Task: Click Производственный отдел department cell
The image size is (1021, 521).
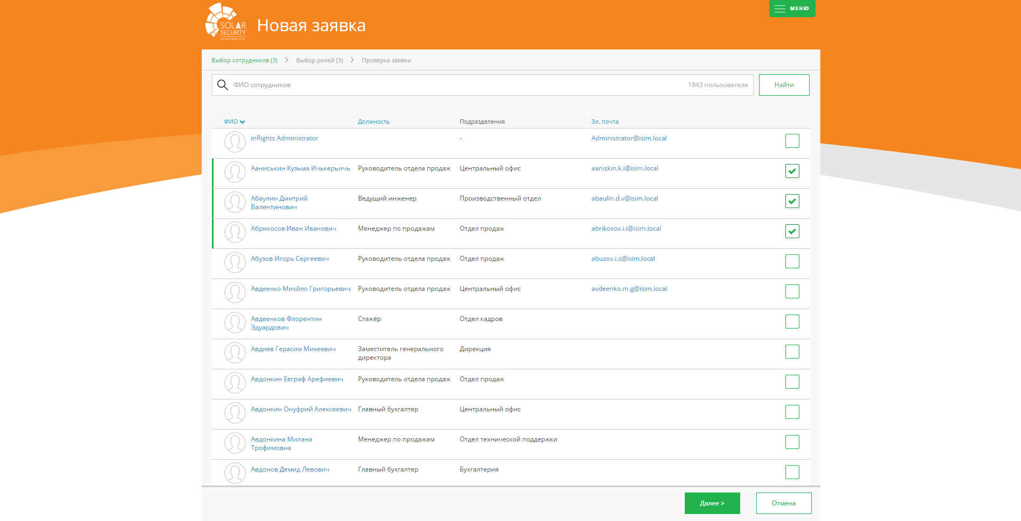Action: (500, 198)
